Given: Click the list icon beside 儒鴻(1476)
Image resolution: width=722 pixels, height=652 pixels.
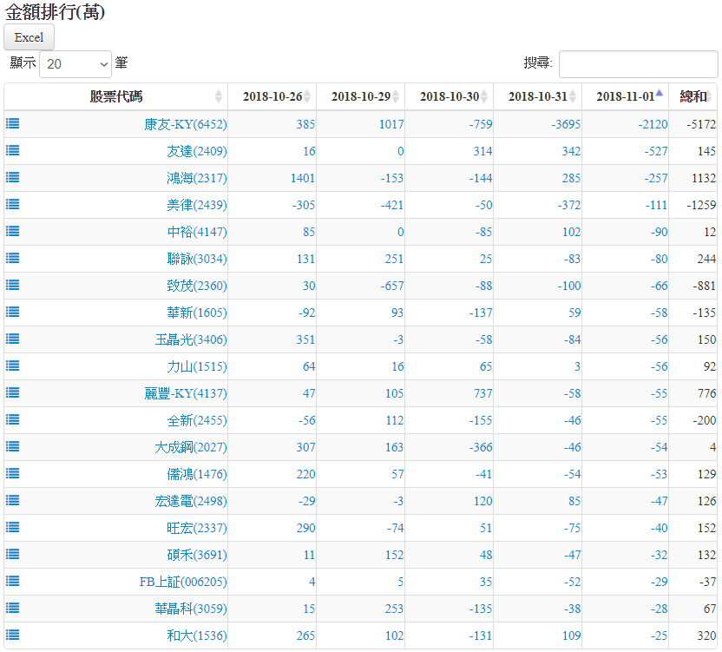Looking at the screenshot, I should [x=12, y=473].
